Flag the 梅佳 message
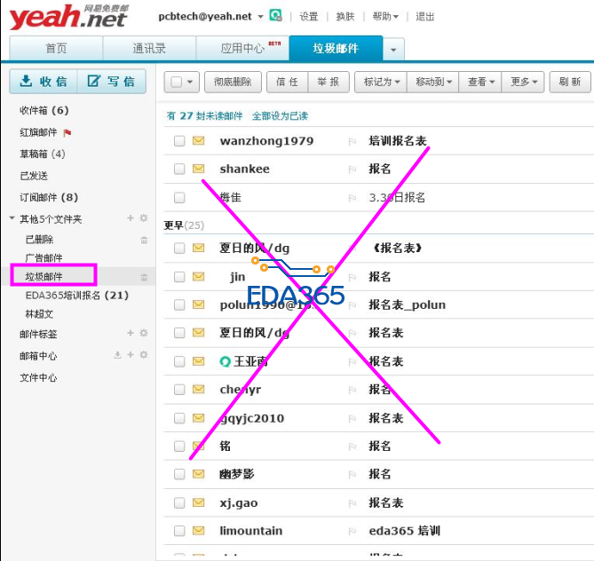Screen dimensions: 594x561 tap(352, 198)
